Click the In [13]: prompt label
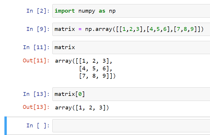 [x=36, y=94]
